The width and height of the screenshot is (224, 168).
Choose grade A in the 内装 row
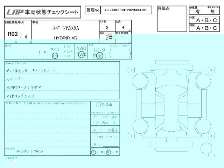(x=198, y=28)
